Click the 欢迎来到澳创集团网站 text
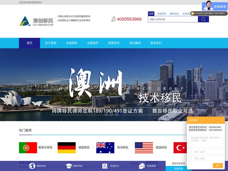The image size is (228, 171). (30, 2)
